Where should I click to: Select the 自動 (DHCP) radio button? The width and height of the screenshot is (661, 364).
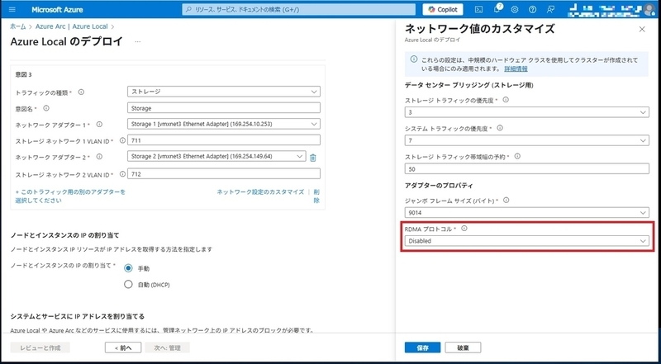pyautogui.click(x=128, y=285)
